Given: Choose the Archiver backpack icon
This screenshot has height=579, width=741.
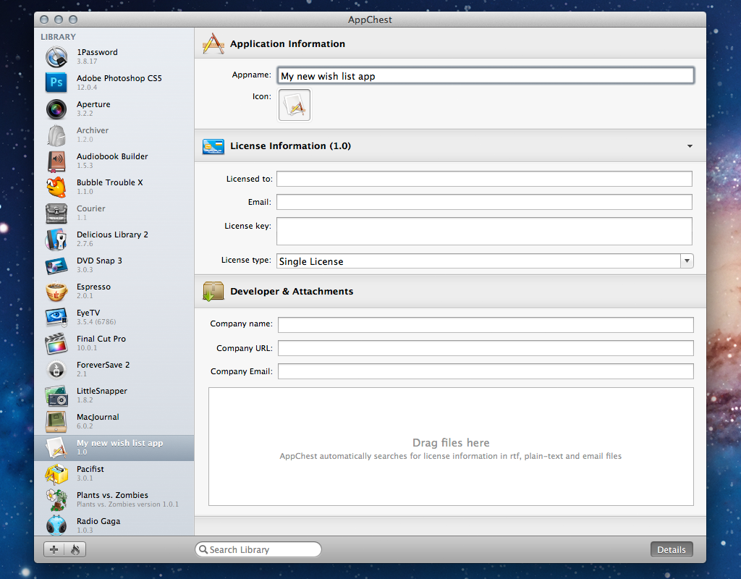Looking at the screenshot, I should tap(56, 135).
